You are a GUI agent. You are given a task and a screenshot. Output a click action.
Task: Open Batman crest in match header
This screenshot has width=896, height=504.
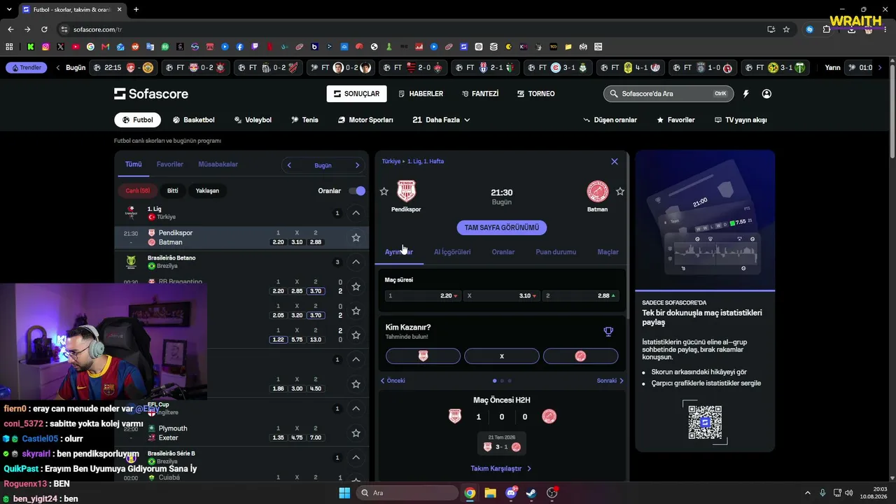click(x=597, y=191)
